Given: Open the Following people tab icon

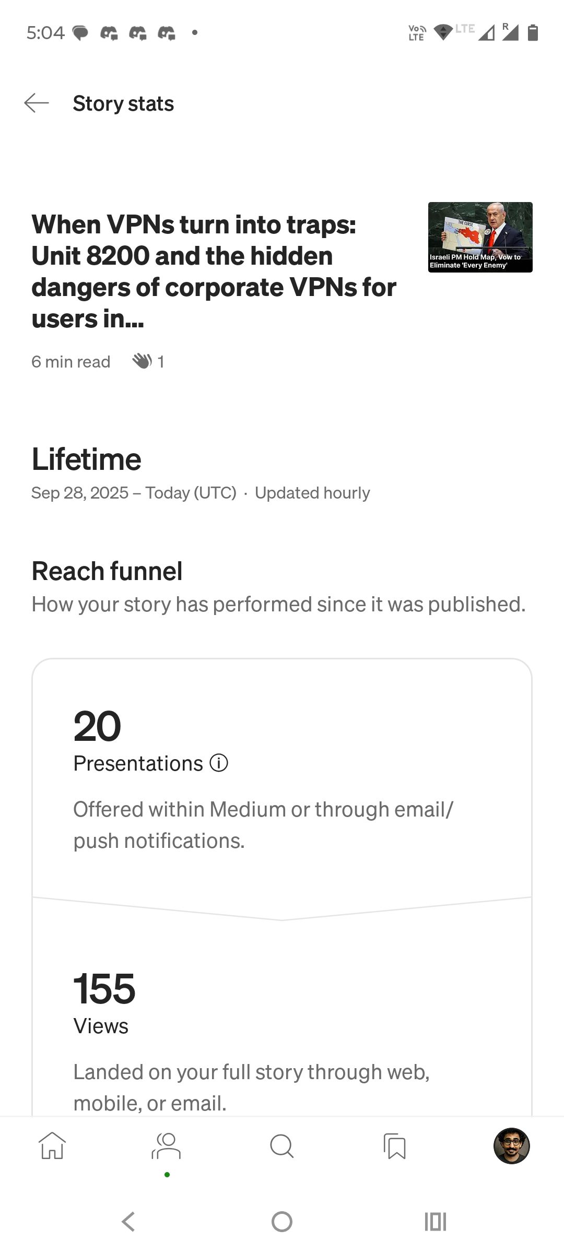Looking at the screenshot, I should (x=167, y=1146).
